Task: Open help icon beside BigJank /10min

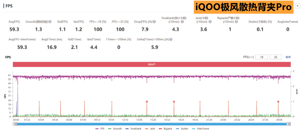Action: point(236,22)
